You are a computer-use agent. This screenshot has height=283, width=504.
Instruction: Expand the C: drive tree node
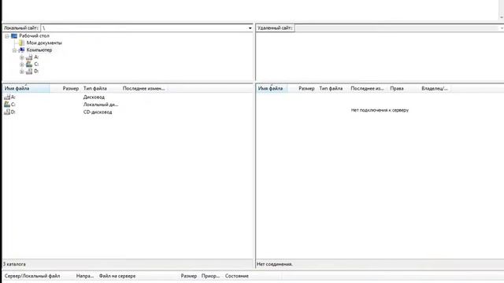pyautogui.click(x=22, y=64)
